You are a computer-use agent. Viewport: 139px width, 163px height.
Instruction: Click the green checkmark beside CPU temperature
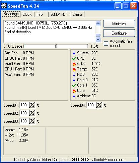point(74,58)
